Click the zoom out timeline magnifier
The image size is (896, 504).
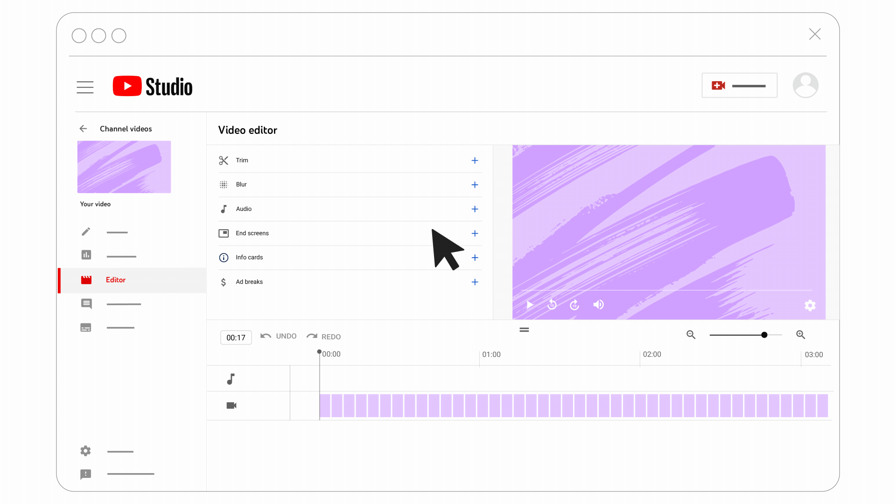coord(691,335)
